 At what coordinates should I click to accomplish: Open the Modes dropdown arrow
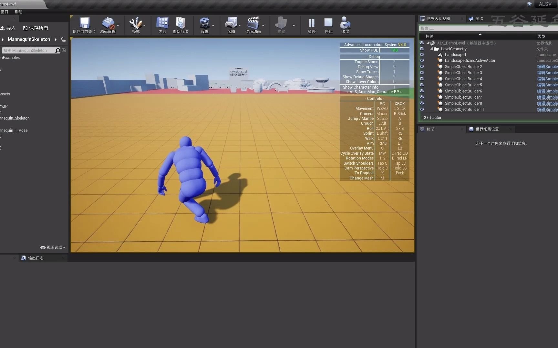(144, 25)
